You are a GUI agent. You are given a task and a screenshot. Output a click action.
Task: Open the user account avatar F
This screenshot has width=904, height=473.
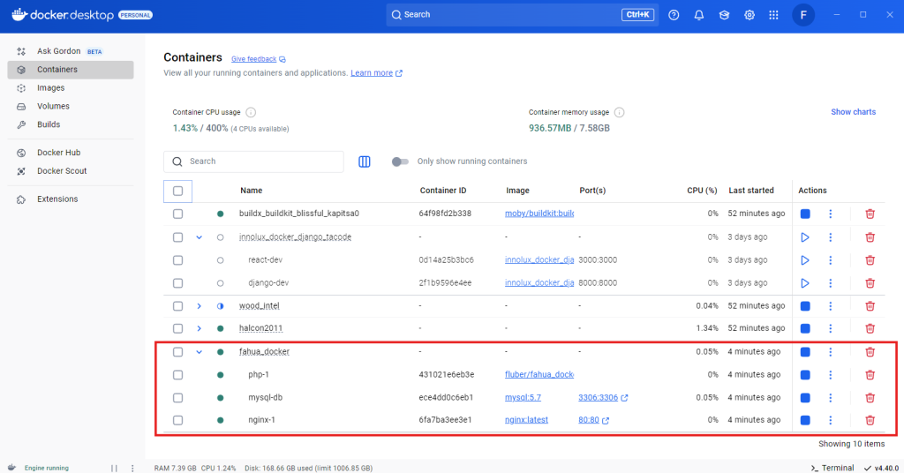803,15
